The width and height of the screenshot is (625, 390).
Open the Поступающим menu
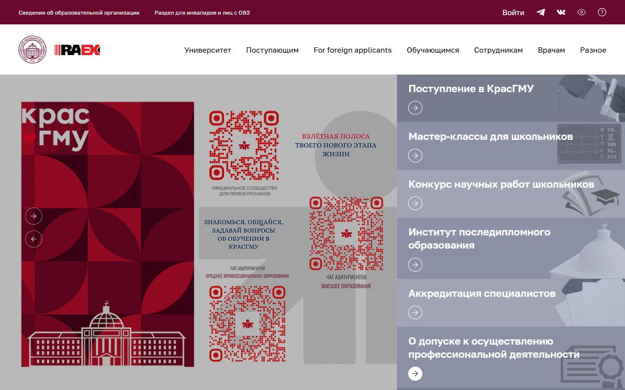[x=272, y=50]
